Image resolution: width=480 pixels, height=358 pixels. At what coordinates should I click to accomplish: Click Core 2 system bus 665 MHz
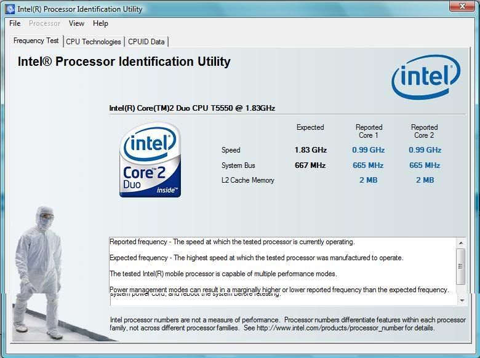(x=425, y=165)
